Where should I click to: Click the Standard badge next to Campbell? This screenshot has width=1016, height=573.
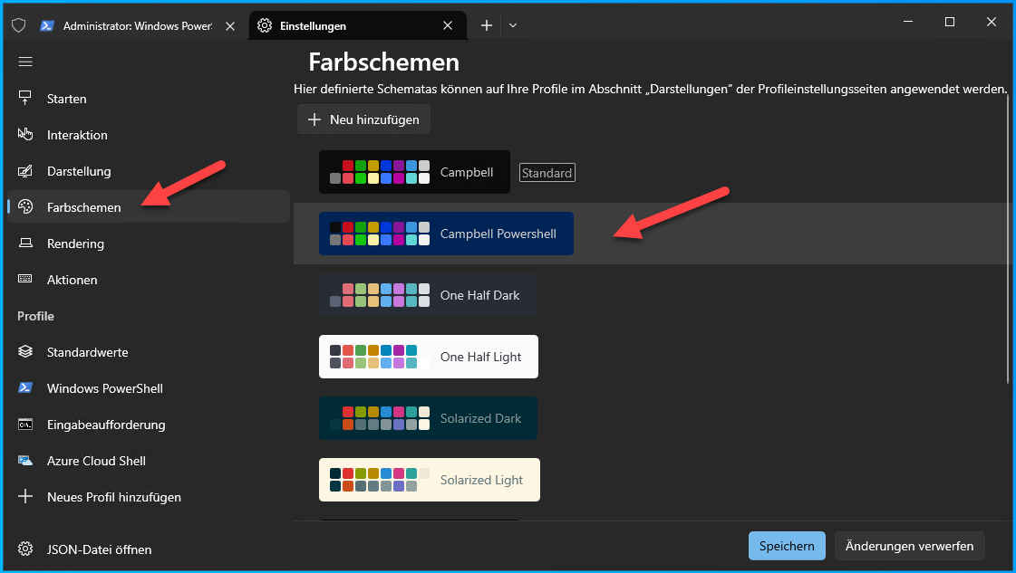[x=547, y=173]
